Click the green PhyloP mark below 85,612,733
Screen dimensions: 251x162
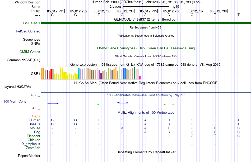[98, 104]
